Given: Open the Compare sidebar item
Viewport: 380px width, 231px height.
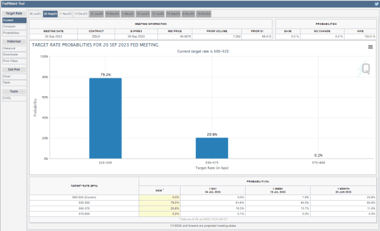Looking at the screenshot, I should pos(15,26).
